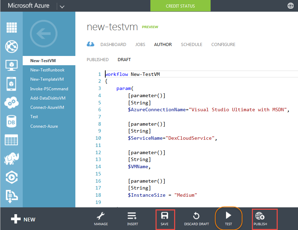Select the New-TemplateVM runbook
Screen dimensions: 298x230
[47, 79]
